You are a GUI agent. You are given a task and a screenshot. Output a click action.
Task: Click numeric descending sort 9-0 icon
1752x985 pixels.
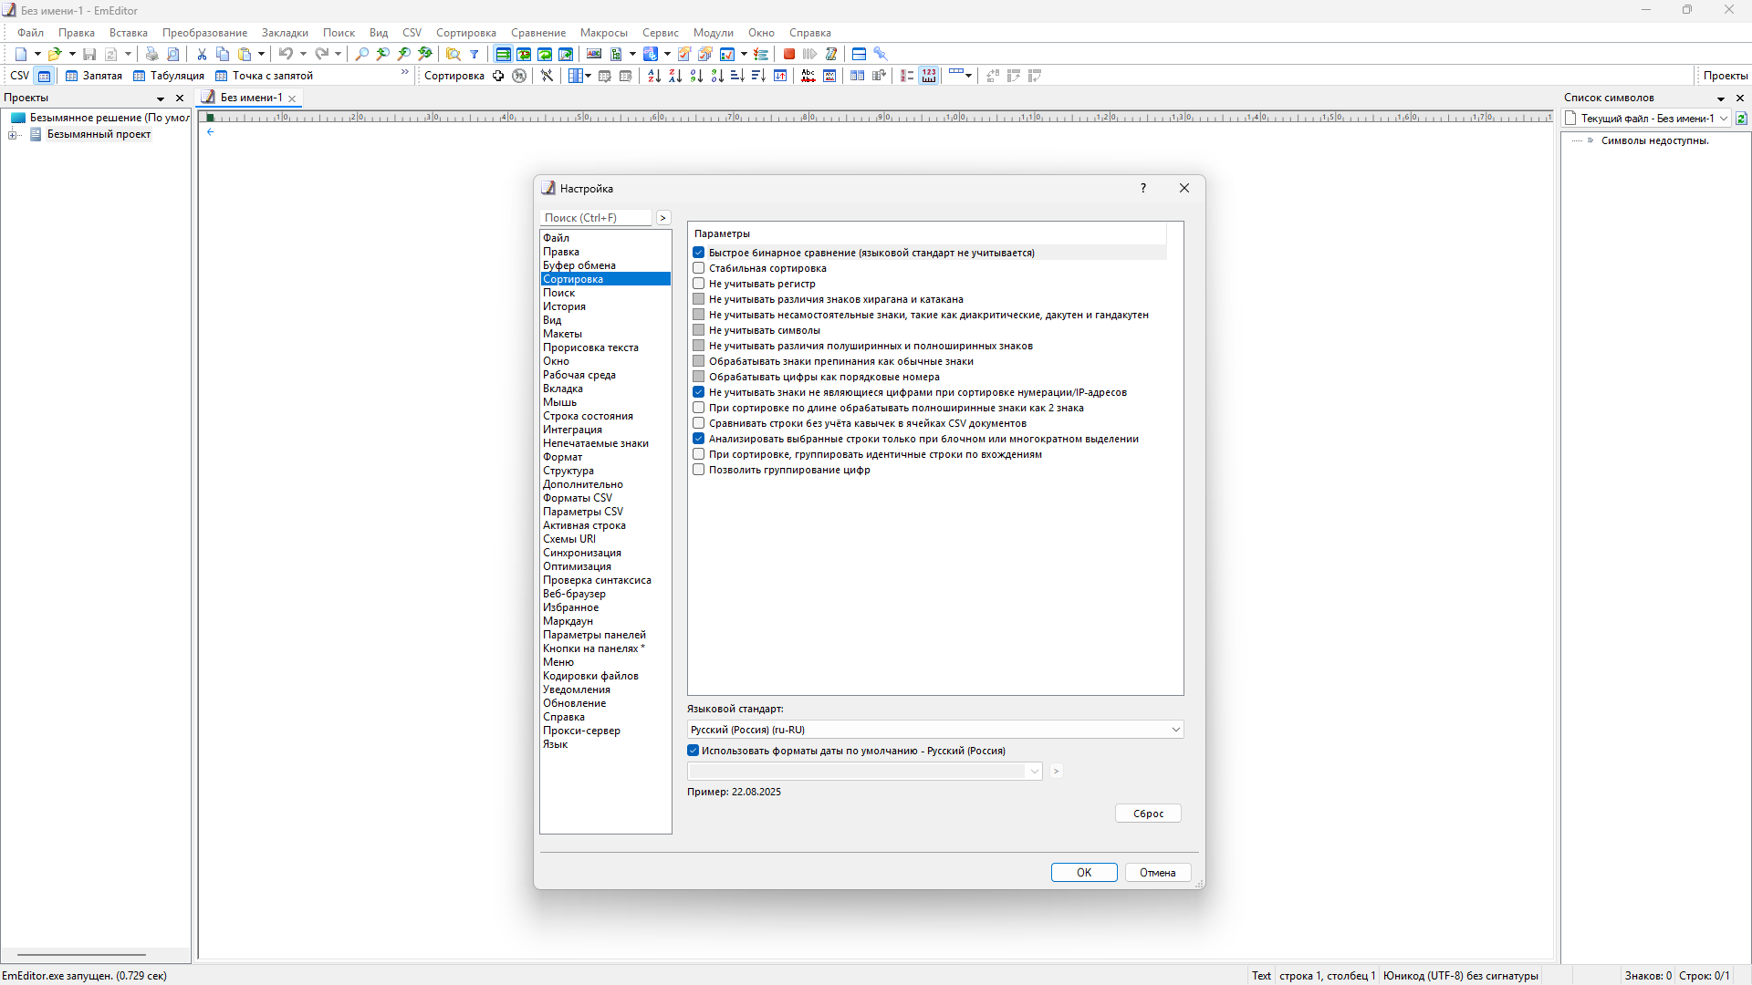[x=717, y=76]
